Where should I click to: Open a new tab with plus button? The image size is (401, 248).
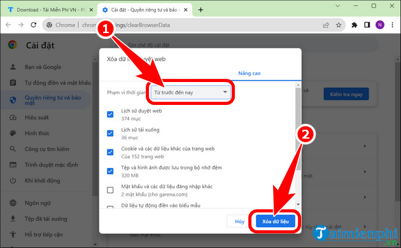(x=200, y=10)
